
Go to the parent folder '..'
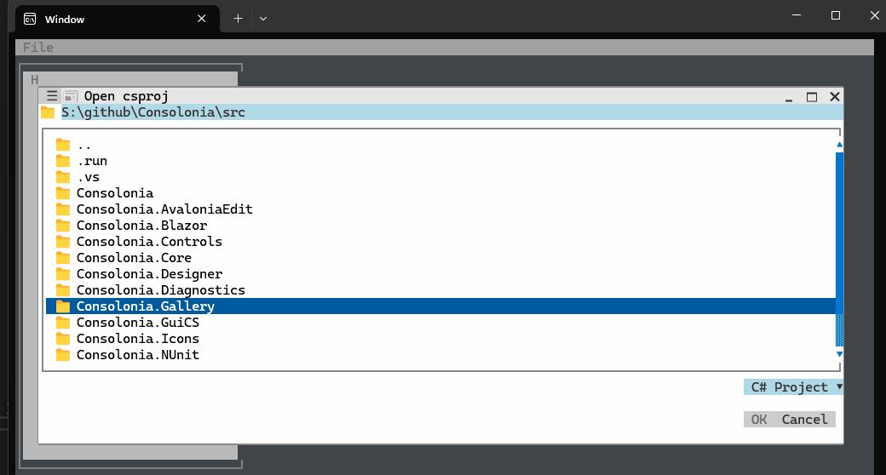pos(440,146)
